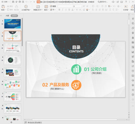Click the Reset (重置) button

point(53,6)
